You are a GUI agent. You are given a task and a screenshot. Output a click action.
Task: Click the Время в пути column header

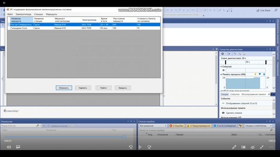(x=106, y=20)
